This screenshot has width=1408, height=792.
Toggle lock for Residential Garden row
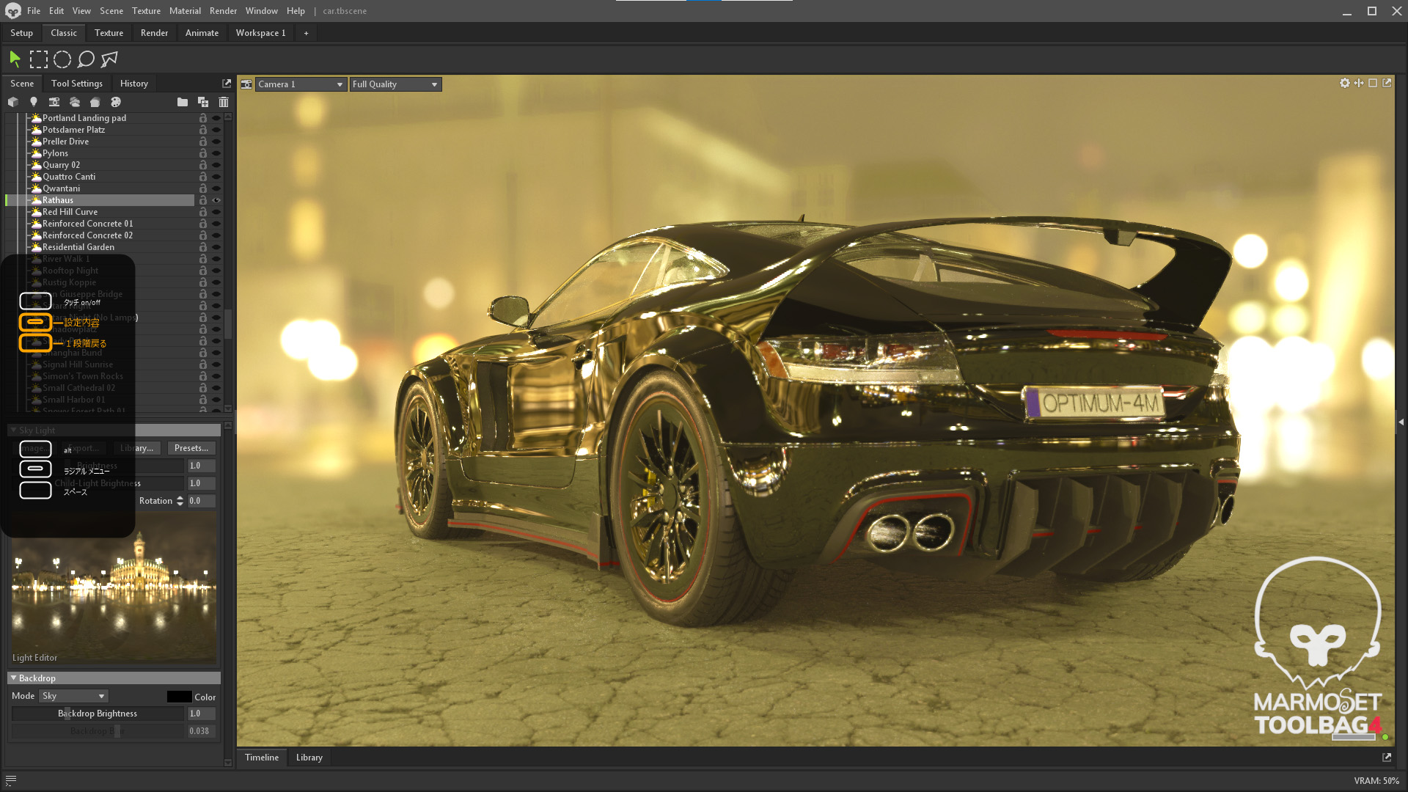[202, 247]
